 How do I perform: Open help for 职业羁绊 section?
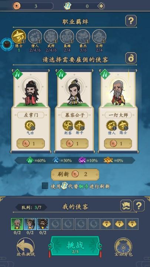click(131, 21)
